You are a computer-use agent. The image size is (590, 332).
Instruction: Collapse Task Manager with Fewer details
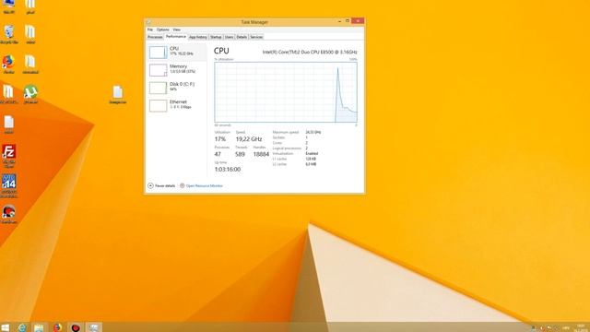point(161,185)
